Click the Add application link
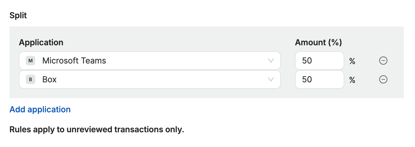This screenshot has width=415, height=147. coord(40,109)
